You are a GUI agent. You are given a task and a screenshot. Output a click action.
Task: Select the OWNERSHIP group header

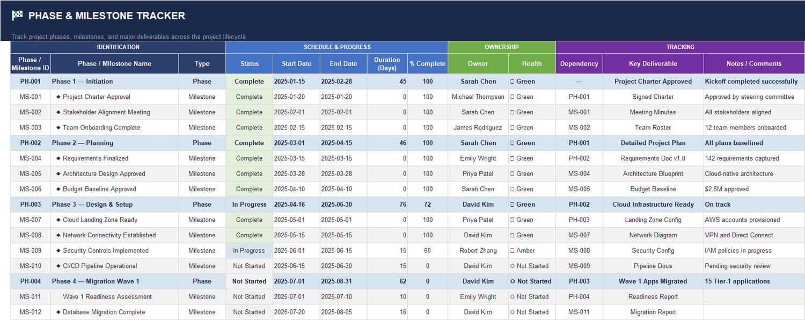(x=502, y=47)
